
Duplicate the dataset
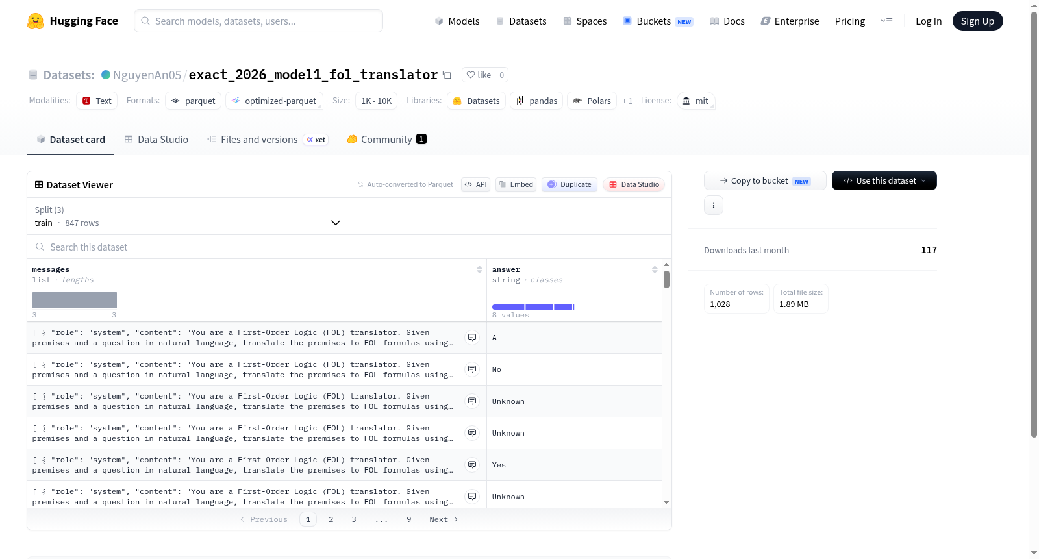[570, 184]
